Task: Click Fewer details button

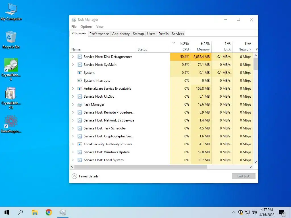Action: click(85, 176)
